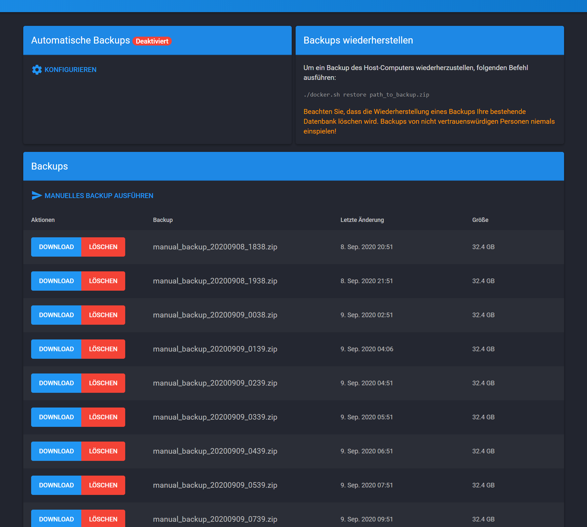The image size is (587, 527).
Task: Click file name manual_backup_20200908_1838.zip
Action: (215, 247)
